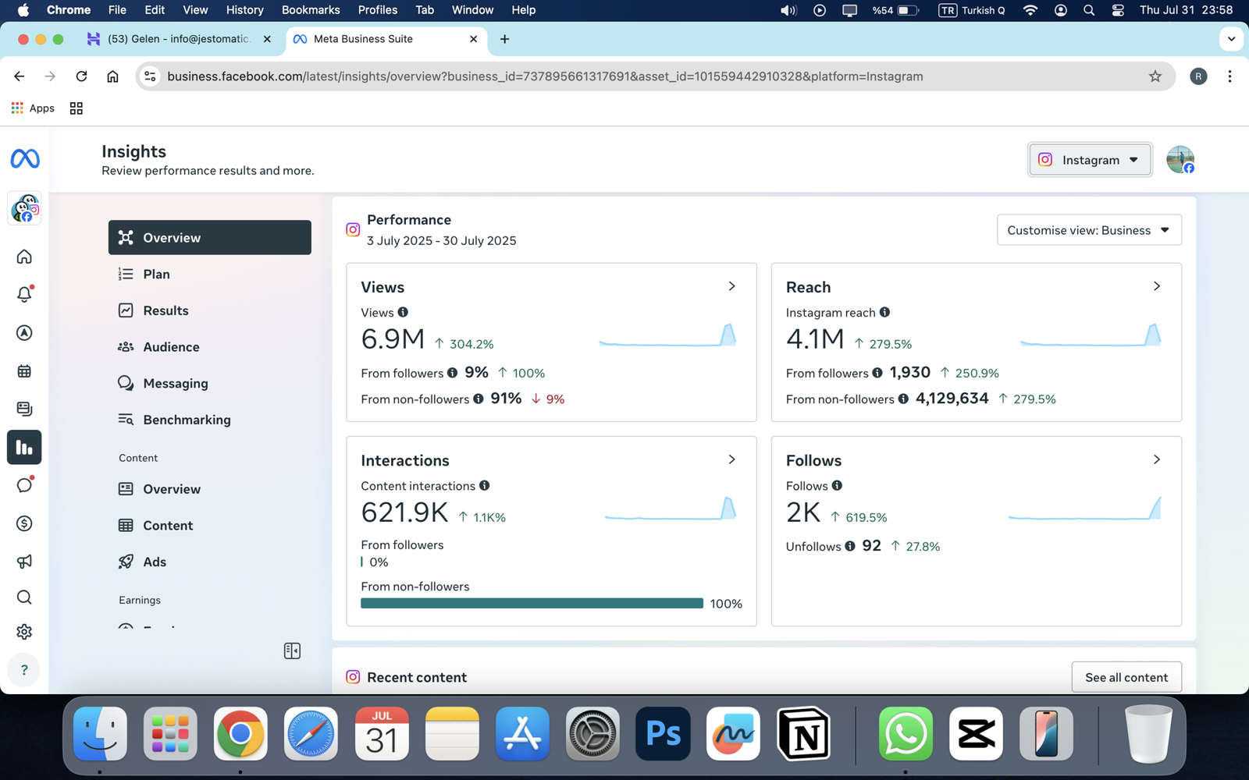Screen dimensions: 1249x780
Task: Click the browser address bar URL
Action: coord(544,76)
